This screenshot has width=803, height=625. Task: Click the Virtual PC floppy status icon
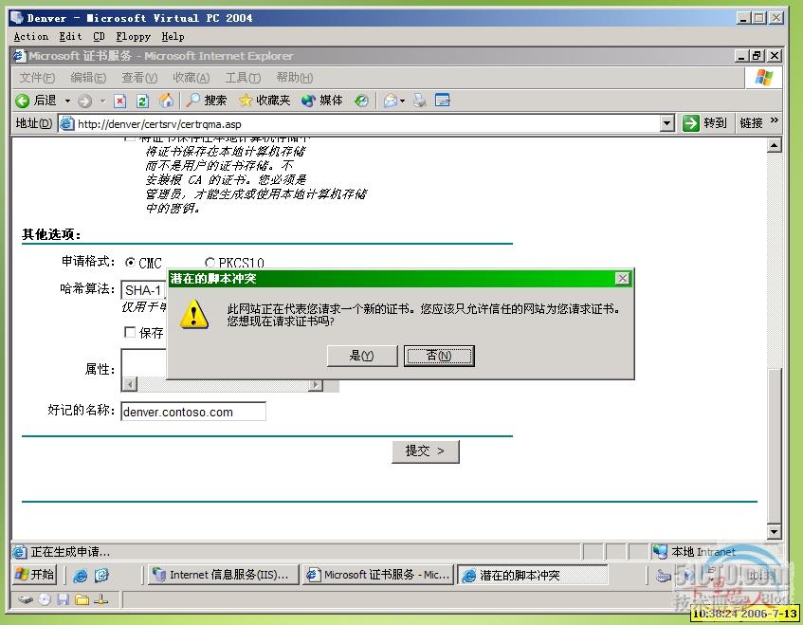click(x=63, y=599)
